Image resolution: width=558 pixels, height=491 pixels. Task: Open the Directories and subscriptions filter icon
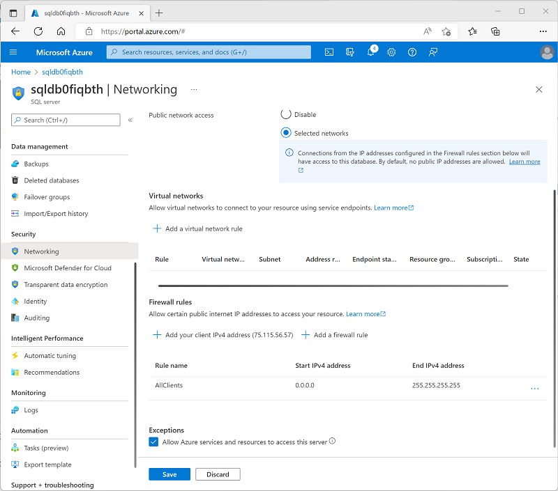pyautogui.click(x=350, y=52)
